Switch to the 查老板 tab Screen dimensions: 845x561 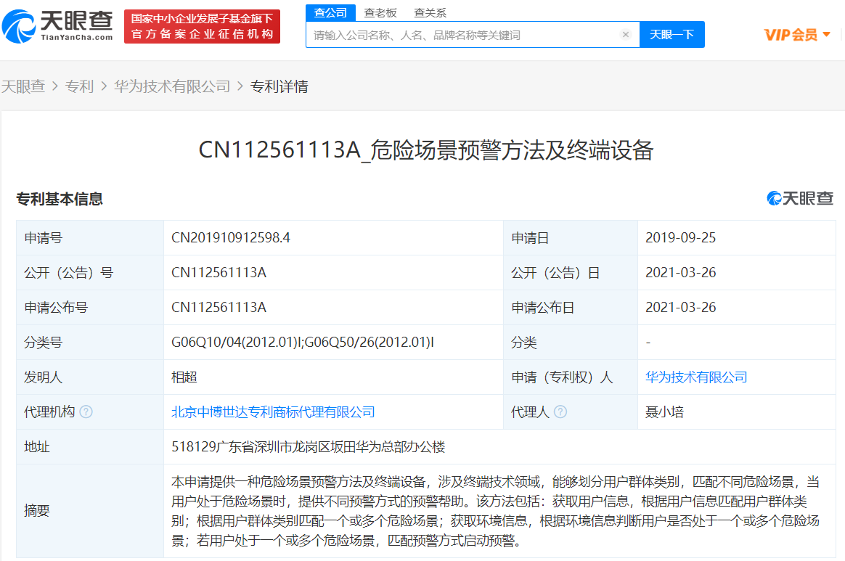pos(380,12)
